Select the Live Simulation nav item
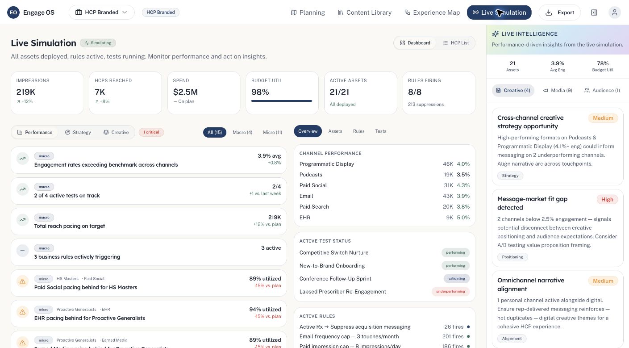The image size is (629, 348). tap(499, 13)
